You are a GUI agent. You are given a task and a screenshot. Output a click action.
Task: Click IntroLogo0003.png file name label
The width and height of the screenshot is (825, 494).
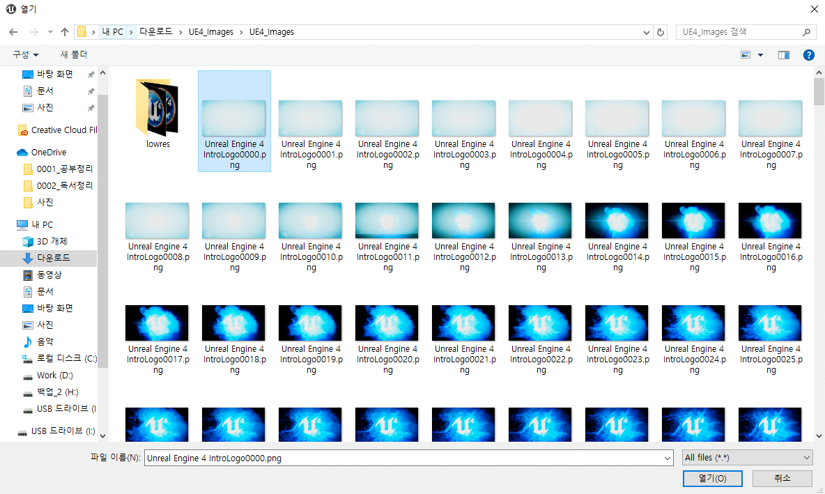click(464, 155)
